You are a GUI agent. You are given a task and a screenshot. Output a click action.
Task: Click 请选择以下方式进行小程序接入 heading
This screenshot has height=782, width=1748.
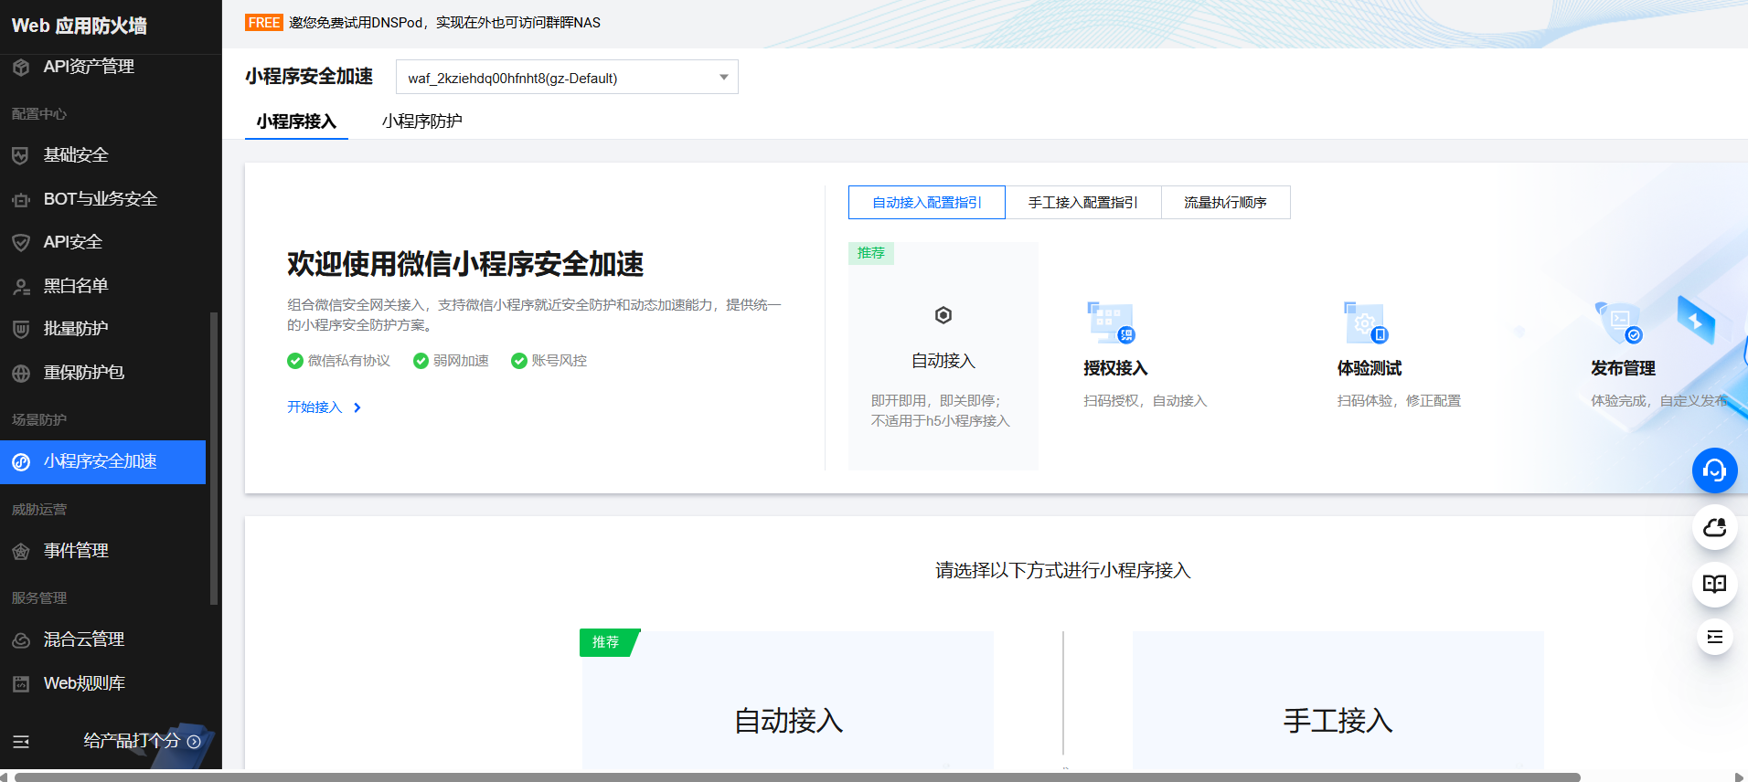point(1063,571)
